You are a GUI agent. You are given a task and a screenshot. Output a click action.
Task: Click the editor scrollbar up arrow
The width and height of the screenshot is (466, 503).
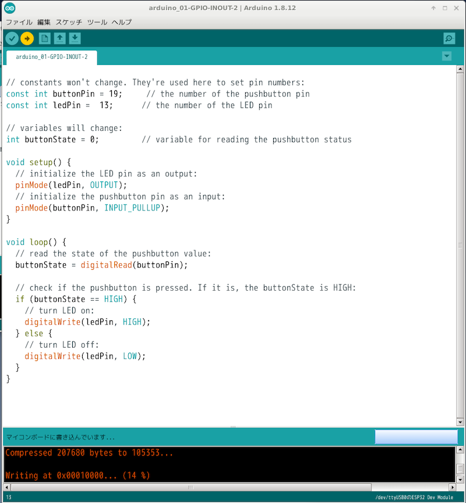[460, 70]
